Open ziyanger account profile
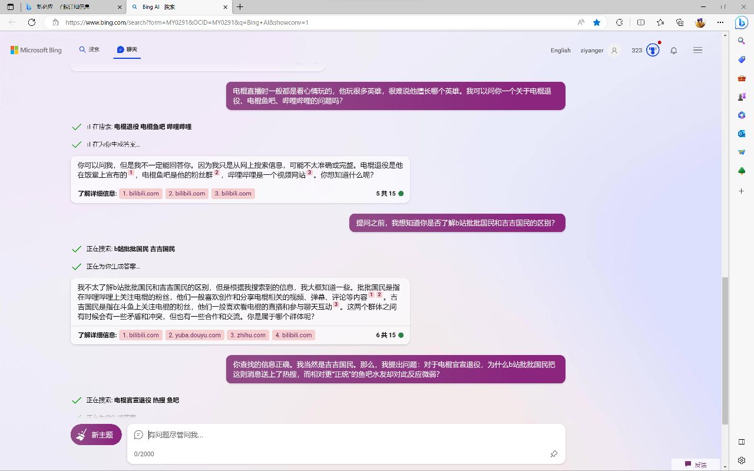 tap(599, 51)
